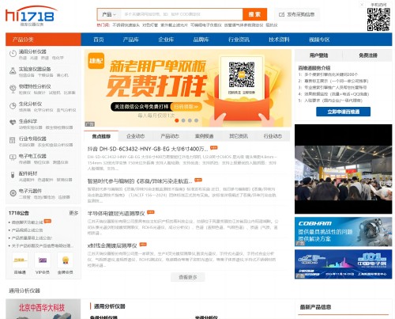Click the 生命科学 heart icon
Viewport: 395px width, 319px height.
(13, 123)
